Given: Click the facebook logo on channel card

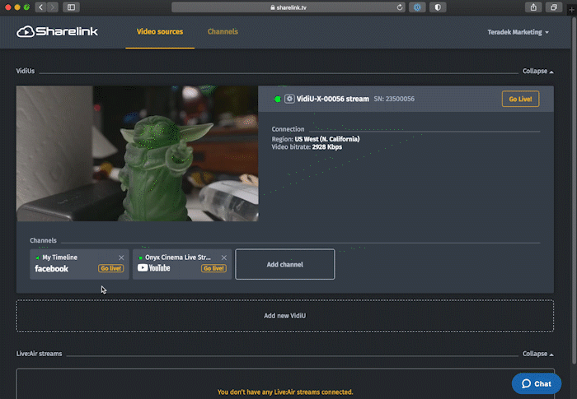Looking at the screenshot, I should tap(51, 269).
